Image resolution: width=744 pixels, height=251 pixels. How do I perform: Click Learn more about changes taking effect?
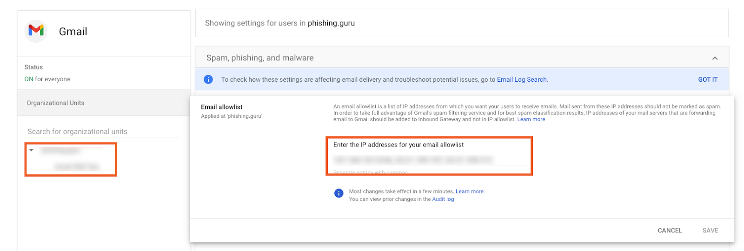pos(469,191)
